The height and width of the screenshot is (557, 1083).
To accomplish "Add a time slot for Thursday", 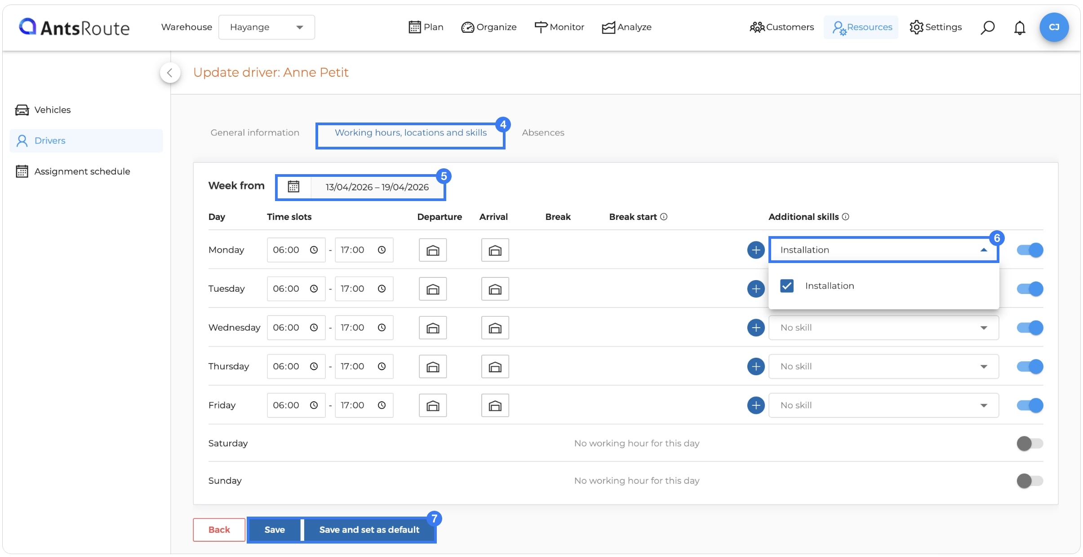I will click(x=756, y=367).
